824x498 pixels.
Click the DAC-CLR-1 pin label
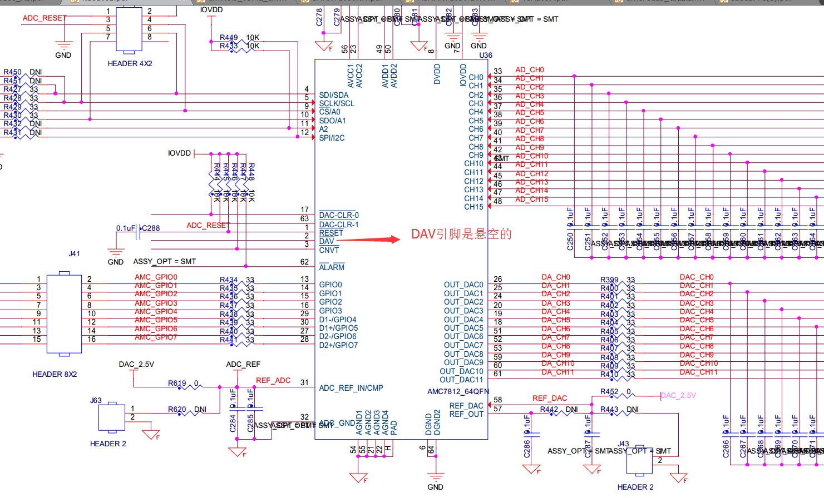[x=339, y=225]
